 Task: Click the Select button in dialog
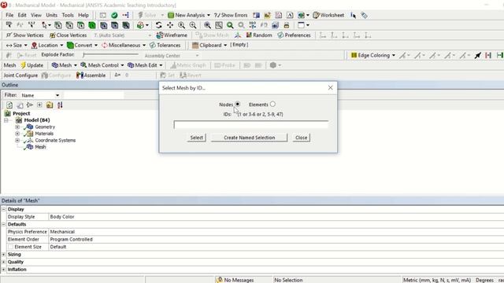196,138
